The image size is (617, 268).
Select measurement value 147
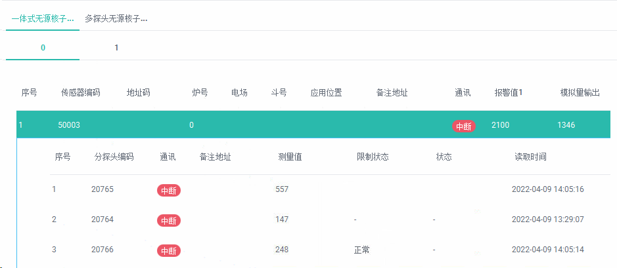click(x=282, y=220)
